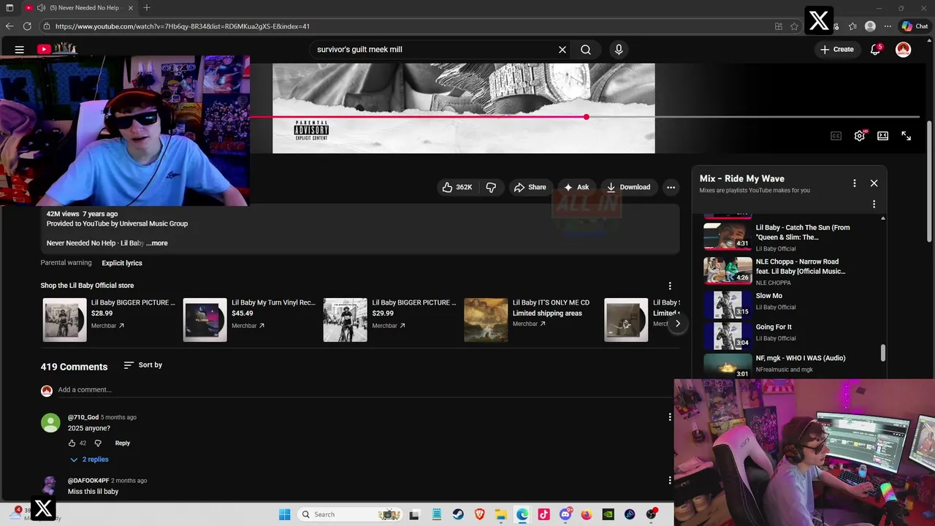Open Lil Baby My Turn Vinyl product
The height and width of the screenshot is (526, 935).
[249, 319]
